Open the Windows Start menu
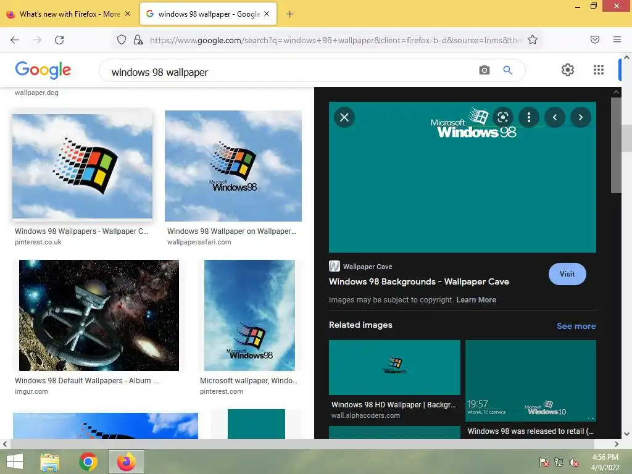This screenshot has width=632, height=474. 15,462
